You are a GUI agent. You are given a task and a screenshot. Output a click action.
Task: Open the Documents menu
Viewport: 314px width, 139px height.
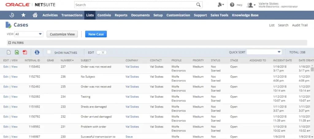(140, 15)
